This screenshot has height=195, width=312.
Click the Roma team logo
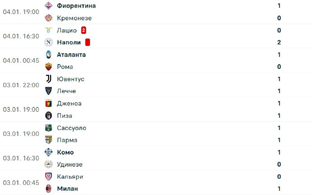click(48, 67)
